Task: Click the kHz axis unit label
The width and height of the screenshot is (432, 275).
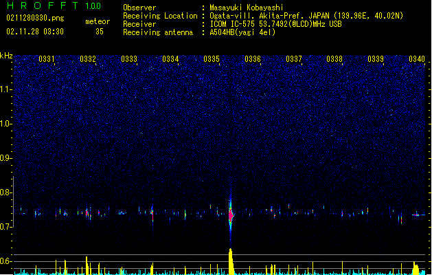Action: pos(6,56)
